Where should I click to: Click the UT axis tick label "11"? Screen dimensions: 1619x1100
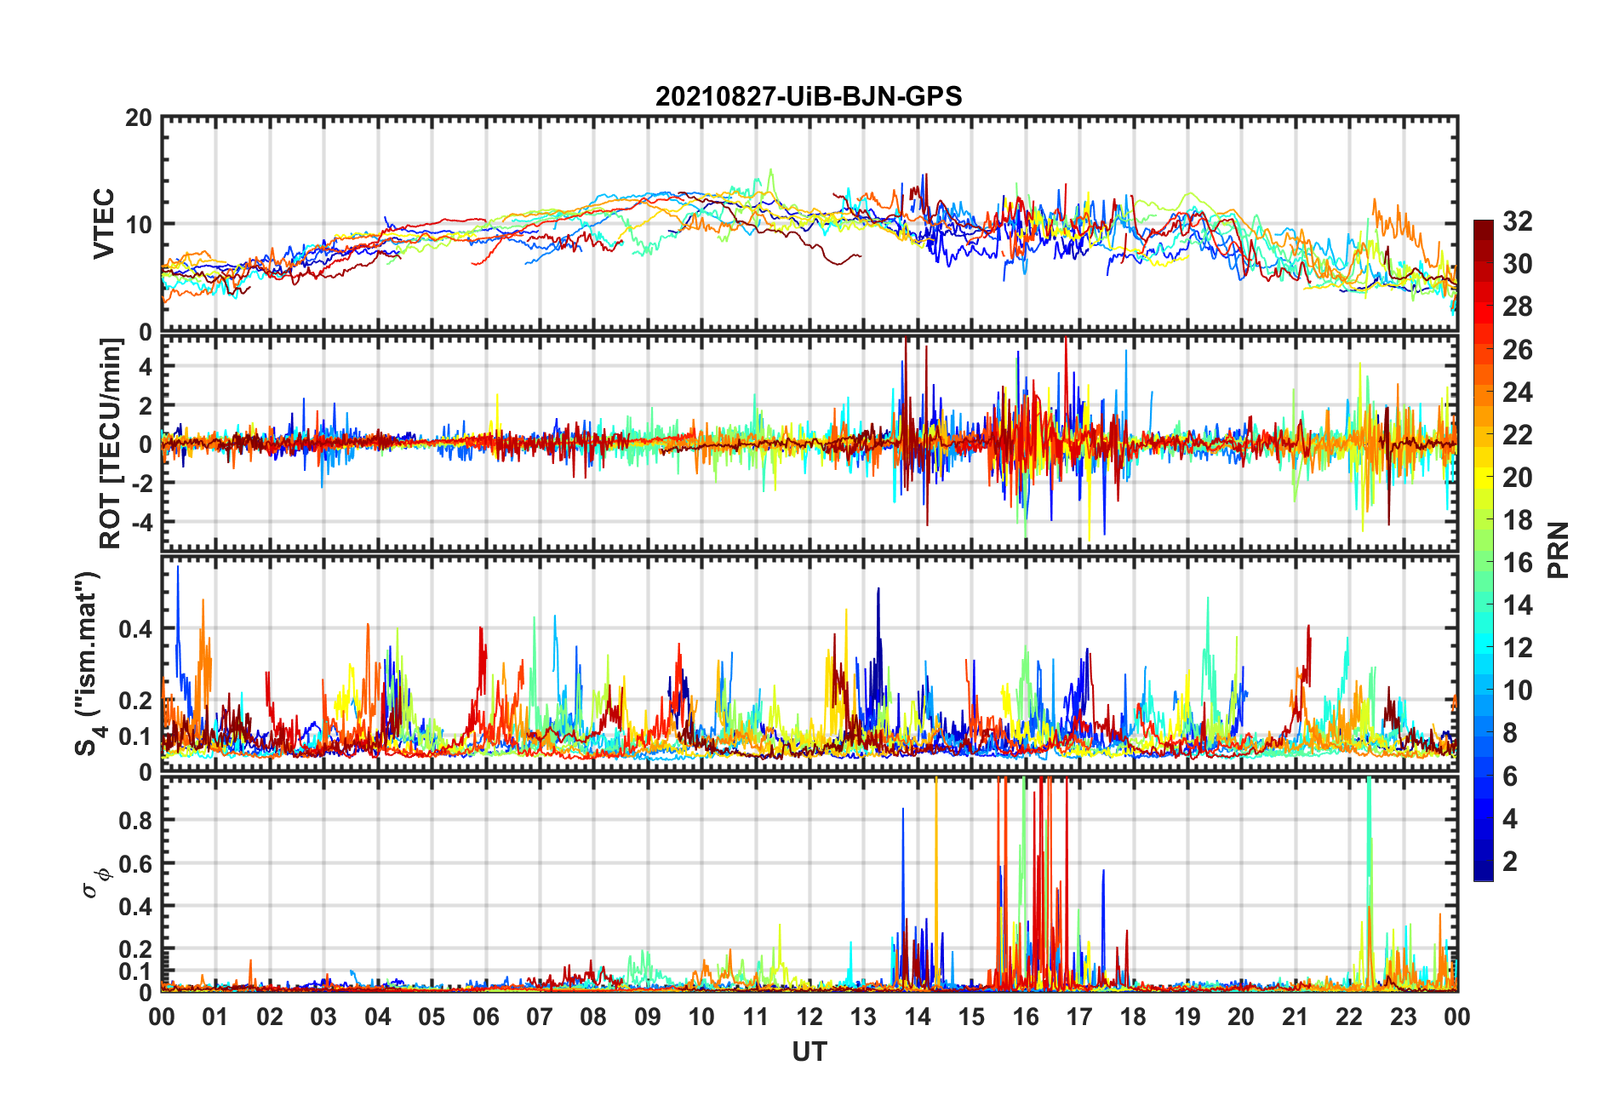[756, 1017]
